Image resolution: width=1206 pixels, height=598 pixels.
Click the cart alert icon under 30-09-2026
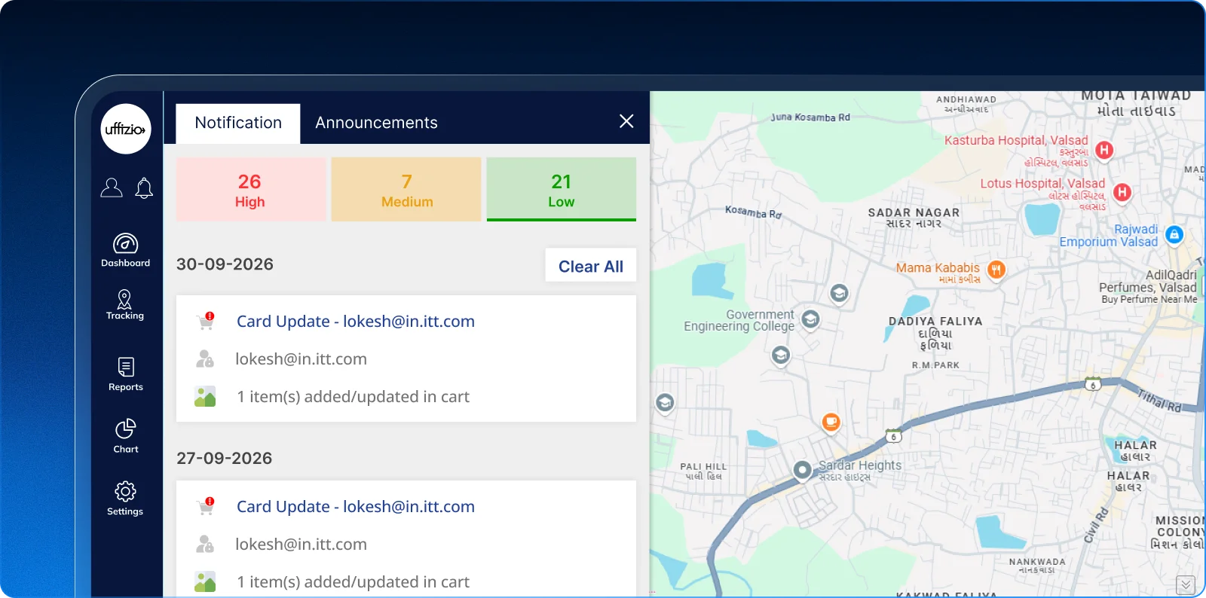pos(206,321)
